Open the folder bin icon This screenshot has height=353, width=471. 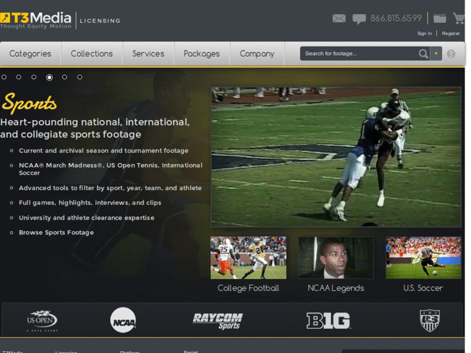(440, 18)
